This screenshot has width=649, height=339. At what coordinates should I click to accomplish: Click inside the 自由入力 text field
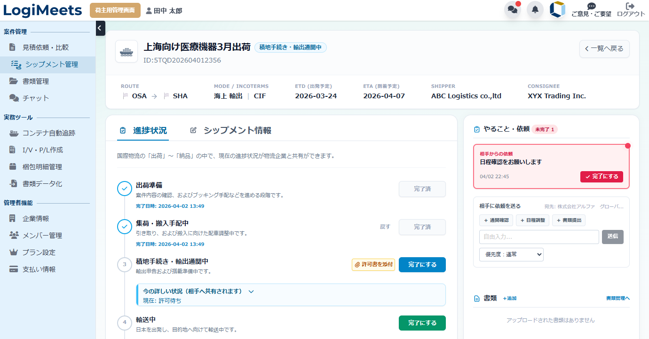(x=538, y=237)
